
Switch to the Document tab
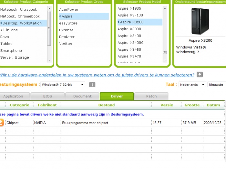click(82, 96)
